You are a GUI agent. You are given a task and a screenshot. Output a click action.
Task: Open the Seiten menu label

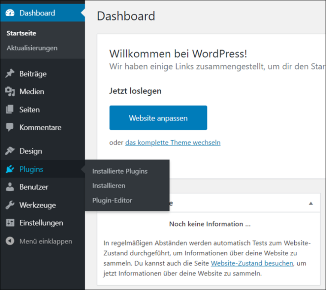(x=29, y=109)
